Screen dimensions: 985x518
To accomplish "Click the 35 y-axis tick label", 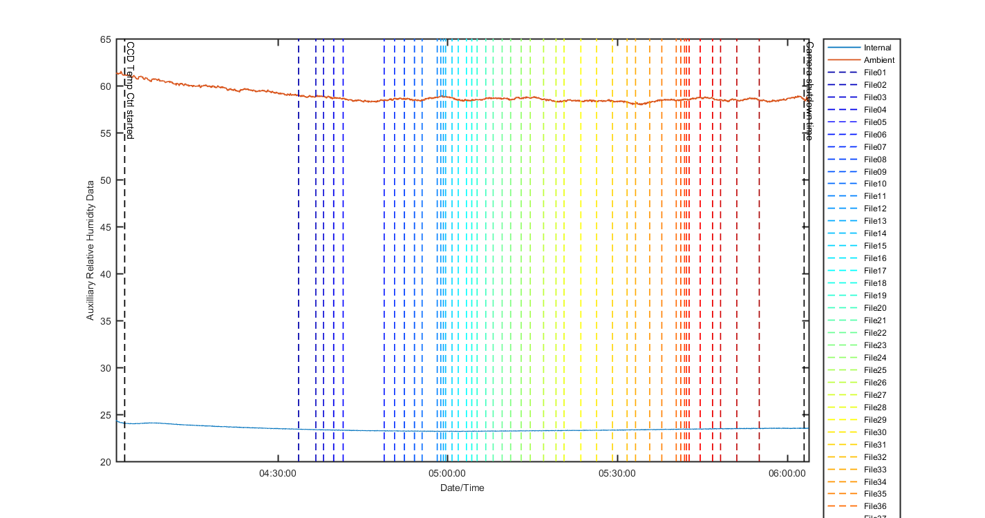I will click(x=106, y=321).
